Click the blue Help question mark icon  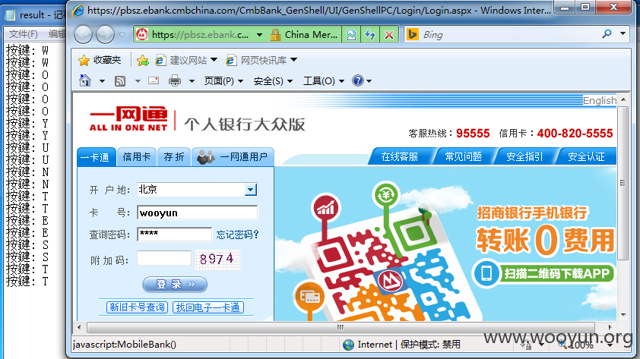click(358, 80)
